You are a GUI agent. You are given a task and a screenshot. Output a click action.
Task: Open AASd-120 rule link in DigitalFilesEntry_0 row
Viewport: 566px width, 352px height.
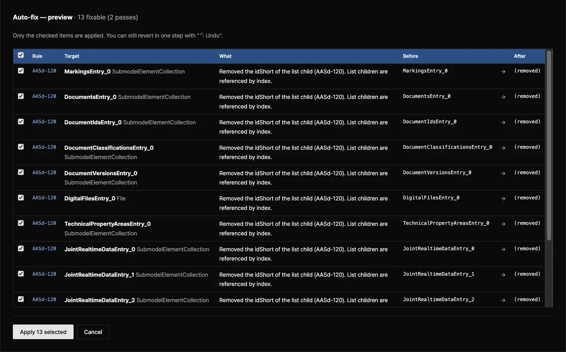44,198
